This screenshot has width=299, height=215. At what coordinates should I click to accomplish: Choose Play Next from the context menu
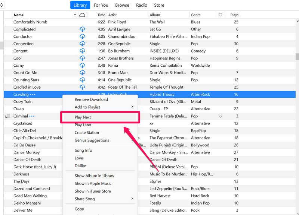coord(83,117)
